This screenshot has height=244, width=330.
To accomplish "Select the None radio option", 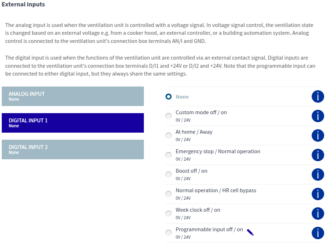I will [168, 97].
